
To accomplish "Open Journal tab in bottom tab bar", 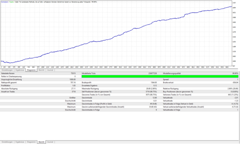I will [x=50, y=142].
